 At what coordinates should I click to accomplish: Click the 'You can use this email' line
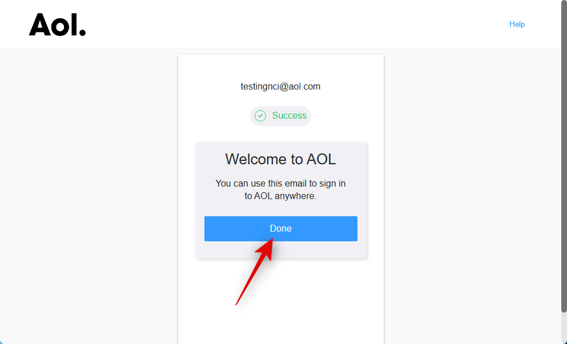pos(280,183)
